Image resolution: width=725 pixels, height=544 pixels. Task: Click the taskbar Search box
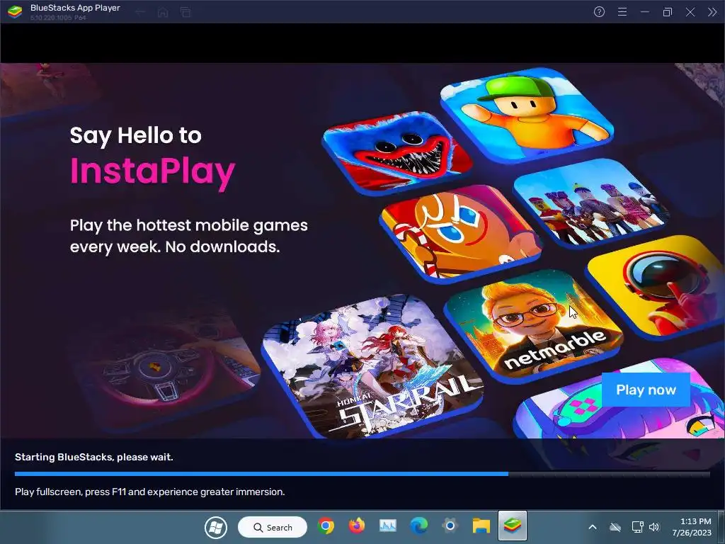click(273, 527)
